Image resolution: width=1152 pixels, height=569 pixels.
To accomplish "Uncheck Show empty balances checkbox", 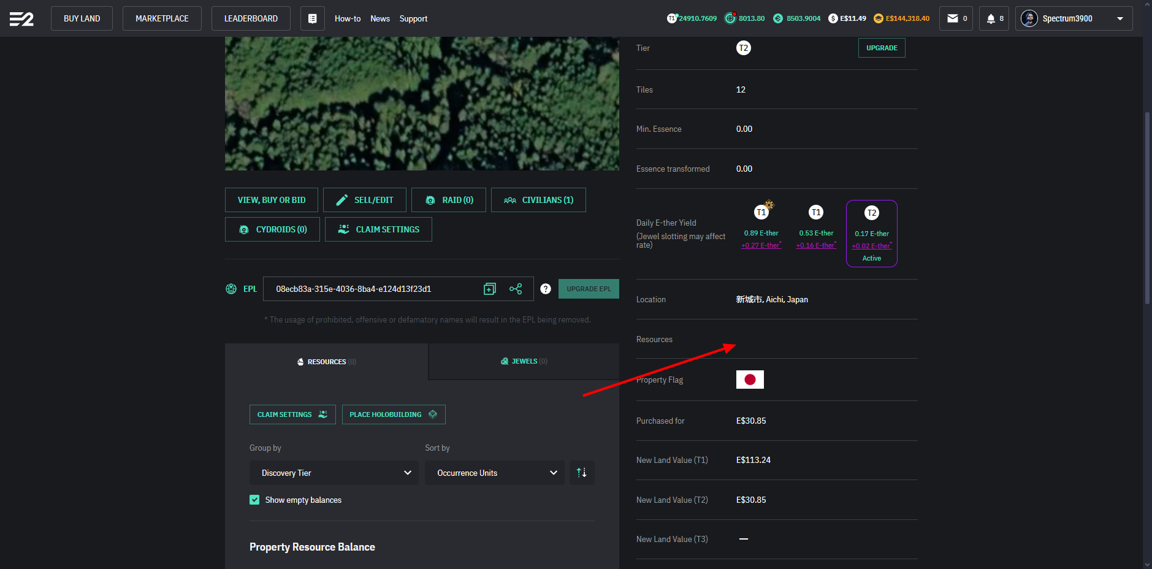I will pyautogui.click(x=254, y=500).
